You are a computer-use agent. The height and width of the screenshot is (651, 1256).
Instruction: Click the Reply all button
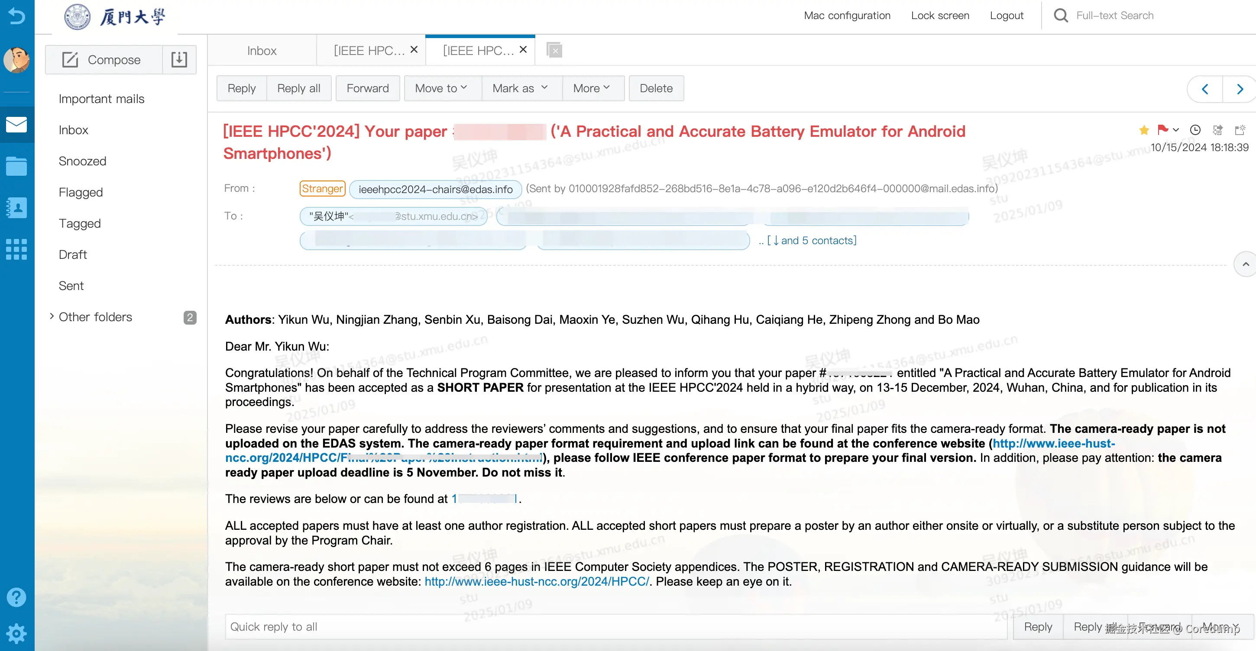(298, 88)
